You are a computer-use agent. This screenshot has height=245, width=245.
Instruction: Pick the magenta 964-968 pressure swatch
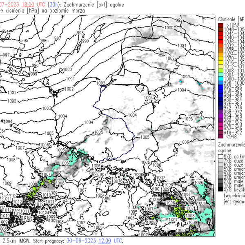tap(220, 116)
